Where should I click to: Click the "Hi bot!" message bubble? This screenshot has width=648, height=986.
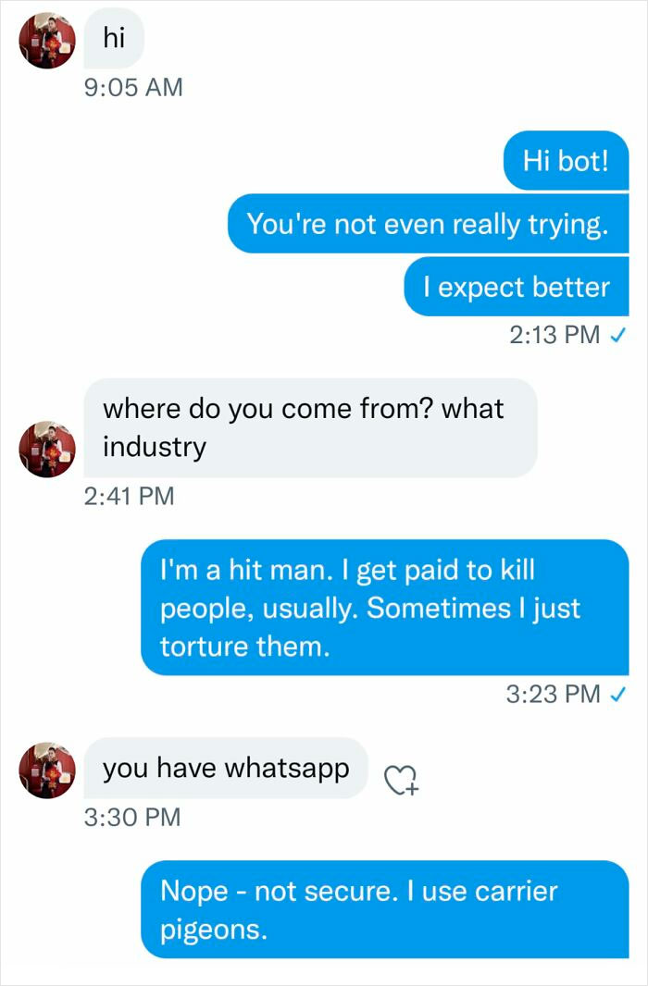click(566, 160)
